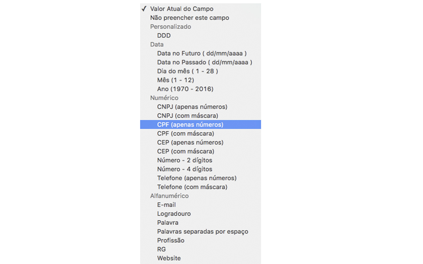Screen dimensions: 423x264
Task: Pick Data no Futuro (dd/mm/aaaa)
Action: coord(202,53)
